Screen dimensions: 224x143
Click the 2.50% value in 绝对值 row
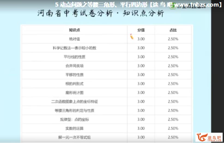coord(173,39)
